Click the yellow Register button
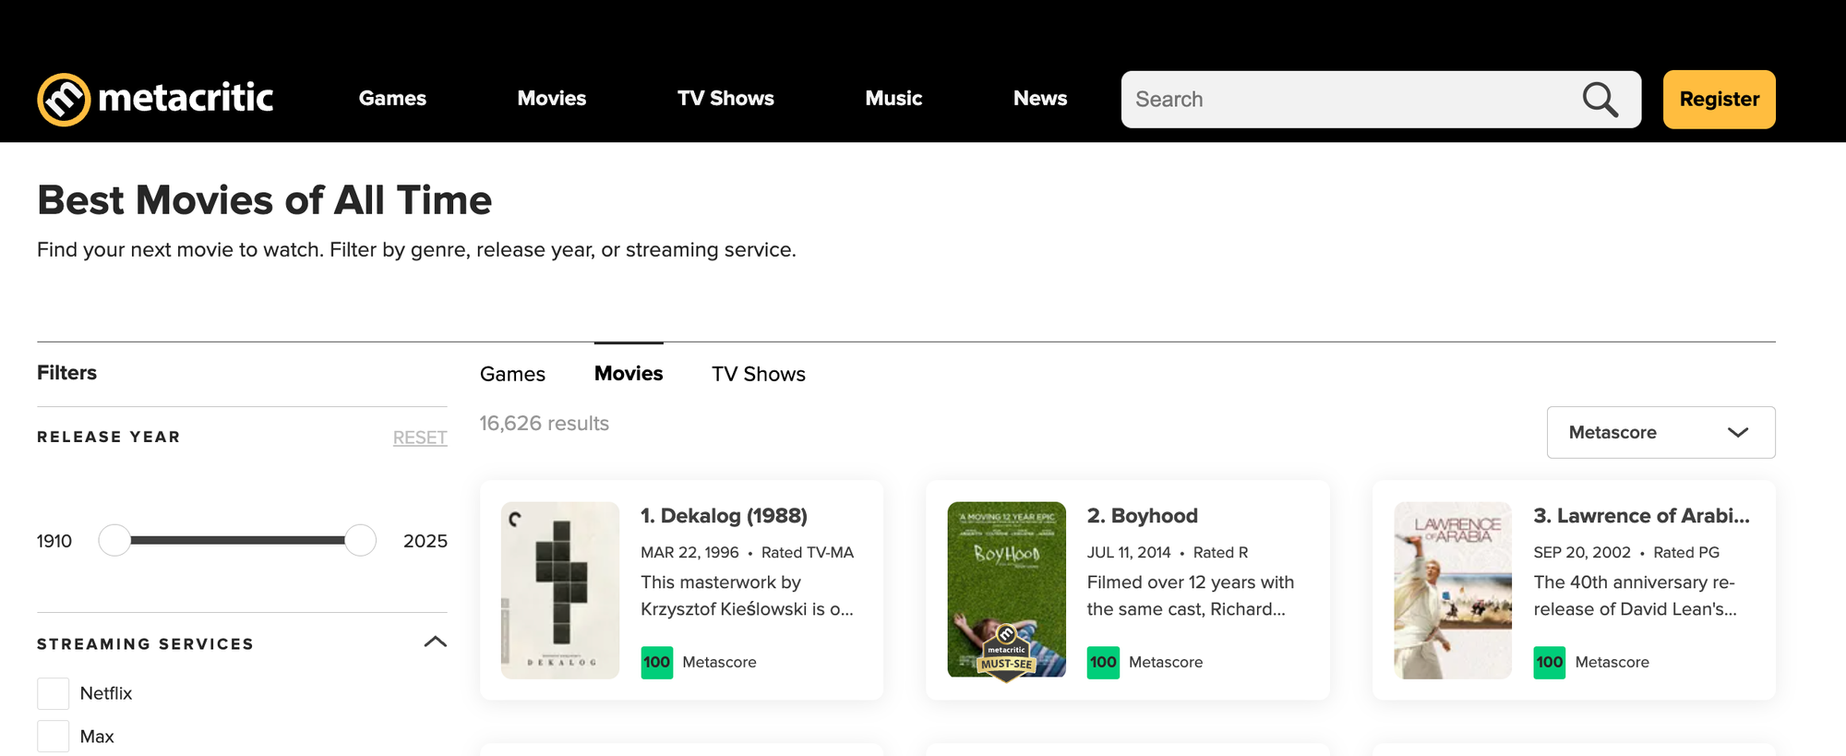Screen dimensions: 1846x756 1719,99
